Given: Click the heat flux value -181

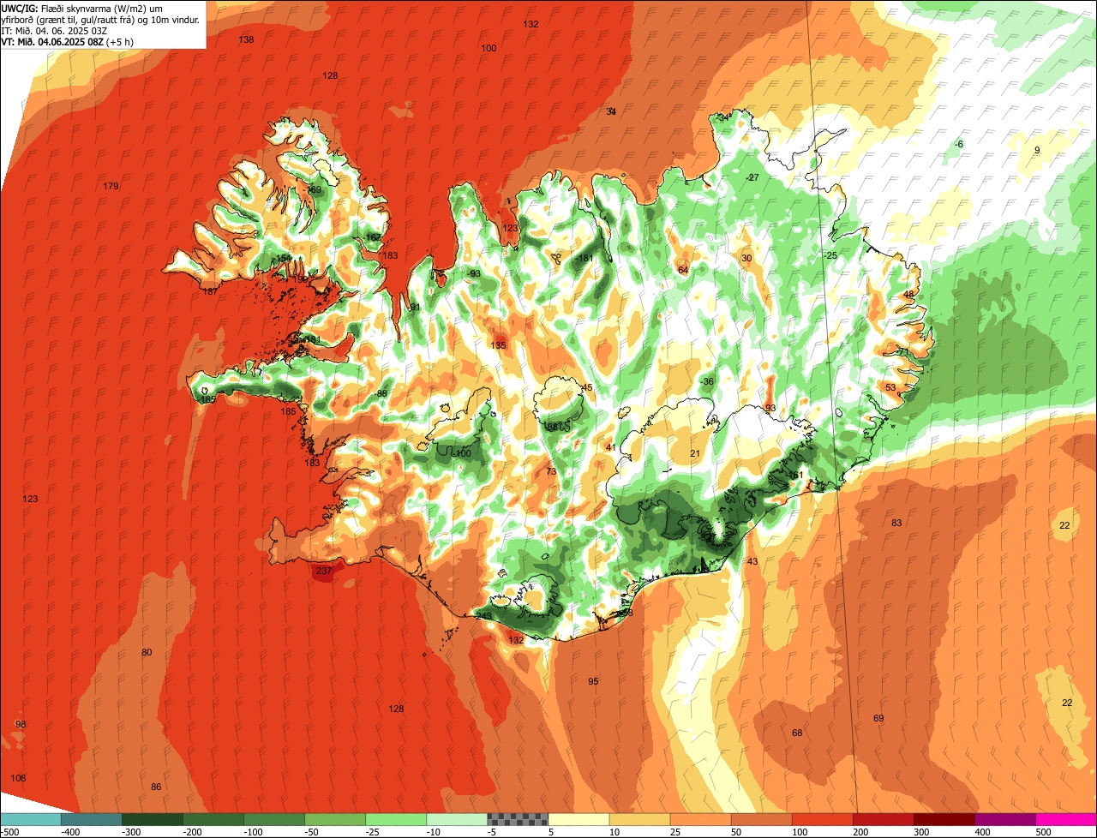Looking at the screenshot, I should (x=584, y=259).
